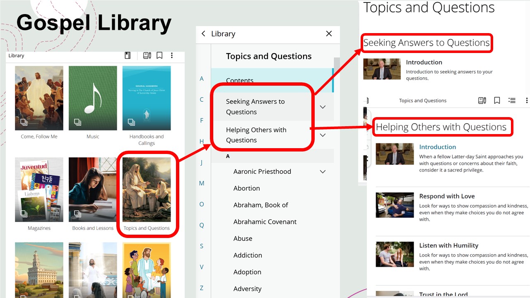530x298 pixels.
Task: Click the bookmark icon in Library toolbar
Action: coord(159,55)
